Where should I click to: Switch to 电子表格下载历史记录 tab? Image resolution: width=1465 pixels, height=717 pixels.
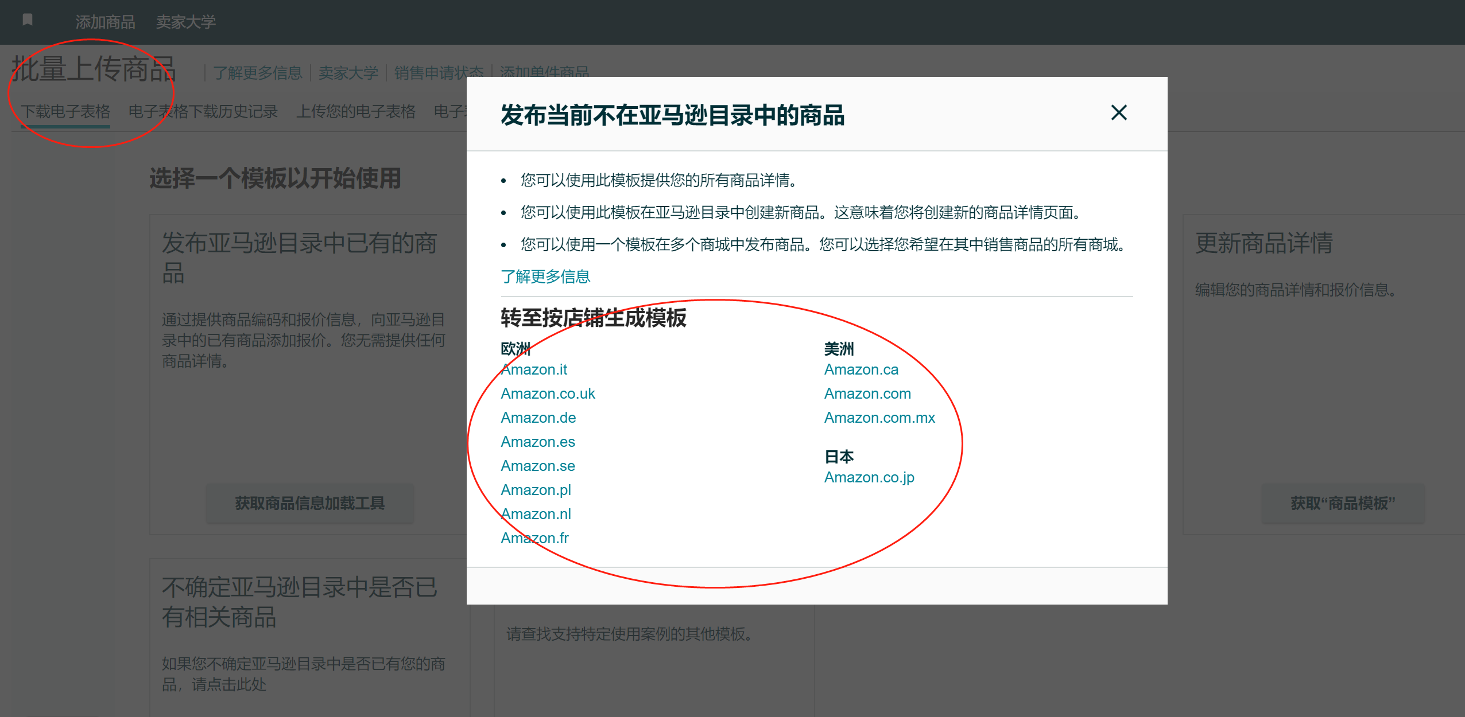tap(203, 111)
